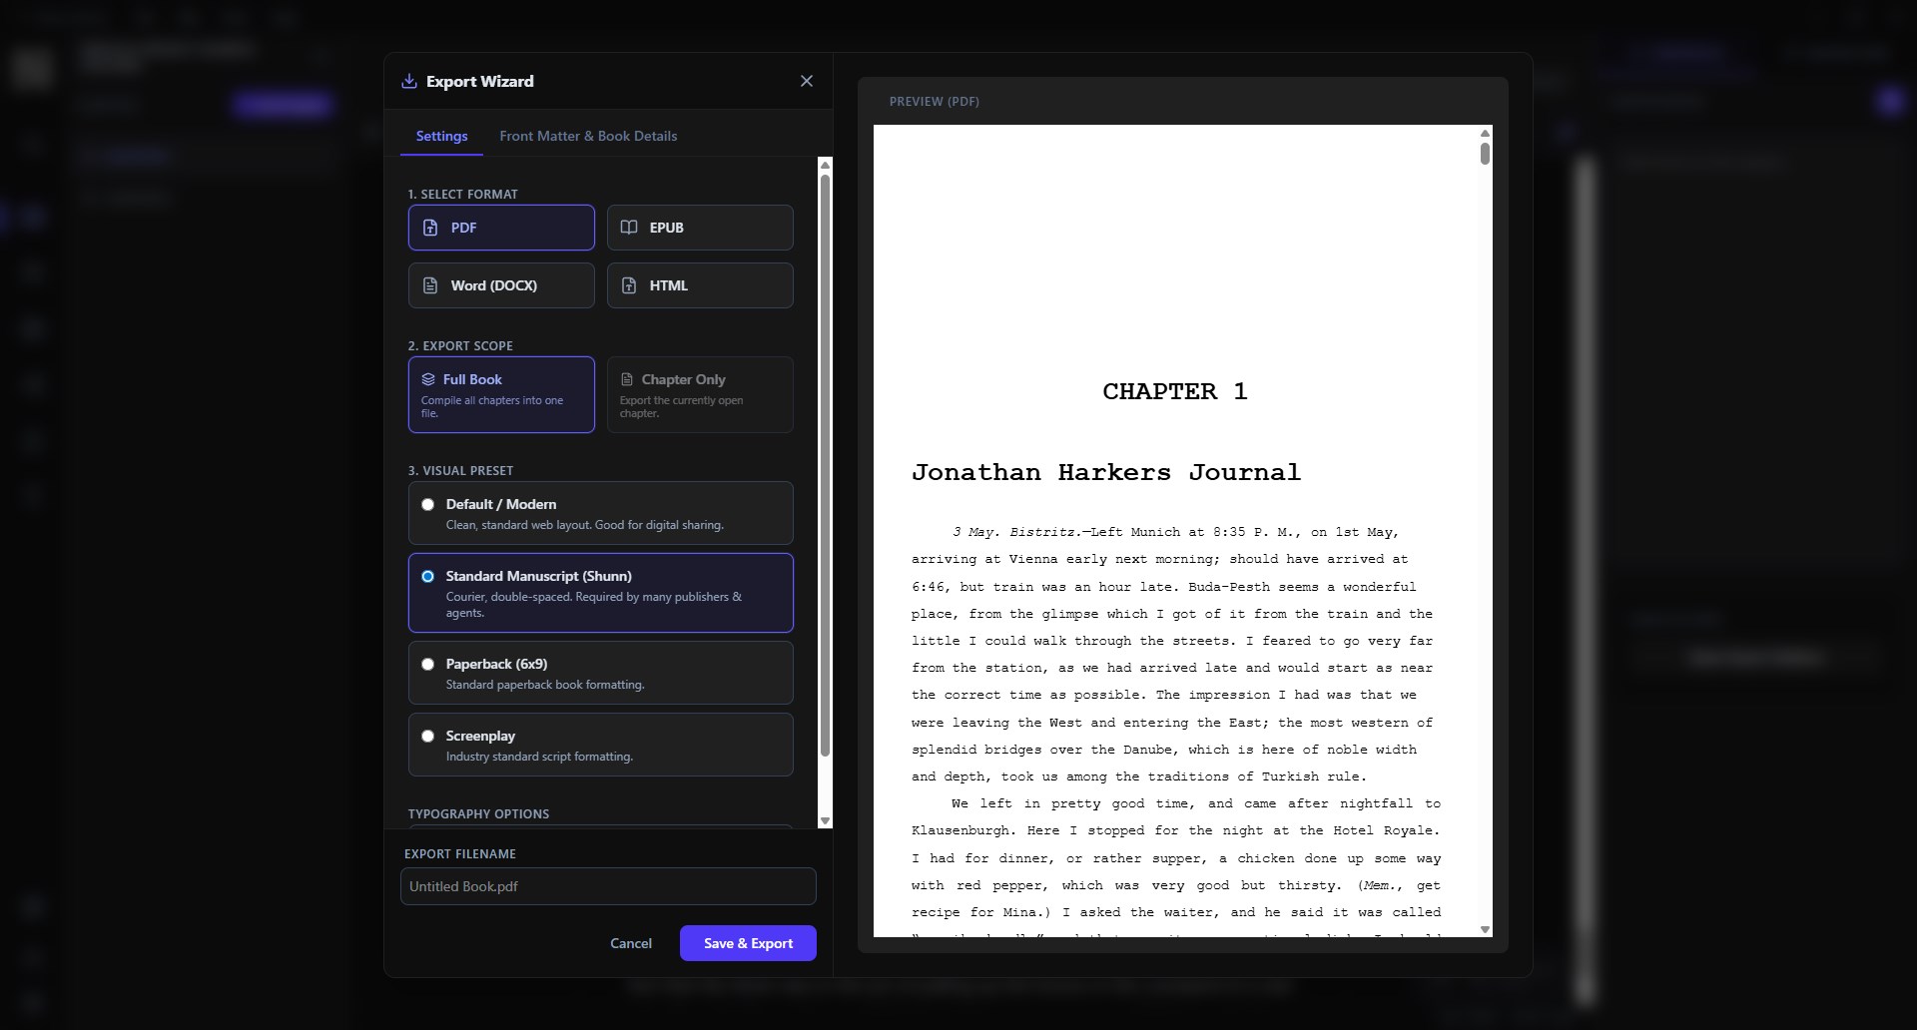Image resolution: width=1917 pixels, height=1030 pixels.
Task: Click Save & Export button
Action: [748, 943]
